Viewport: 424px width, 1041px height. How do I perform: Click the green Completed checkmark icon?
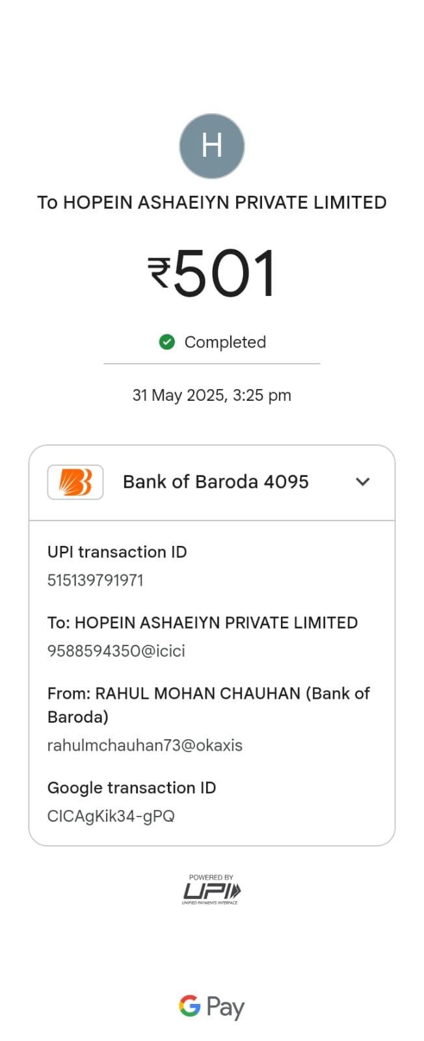pos(167,342)
